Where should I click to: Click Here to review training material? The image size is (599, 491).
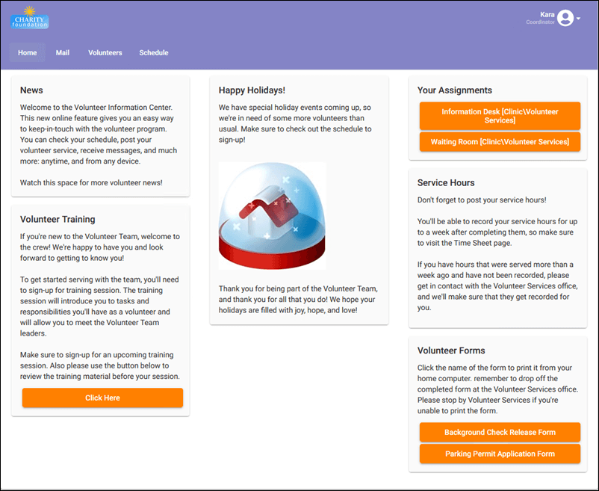(102, 398)
